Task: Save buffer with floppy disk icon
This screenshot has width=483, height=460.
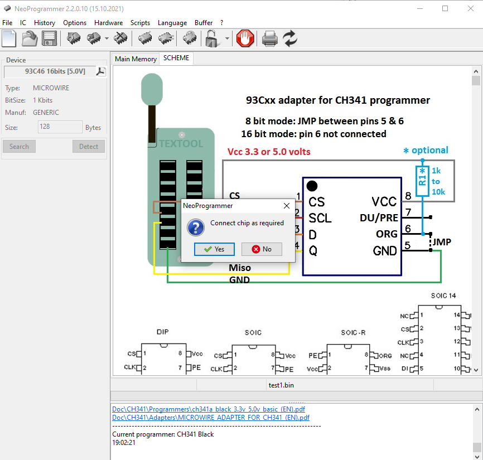Action: click(49, 39)
